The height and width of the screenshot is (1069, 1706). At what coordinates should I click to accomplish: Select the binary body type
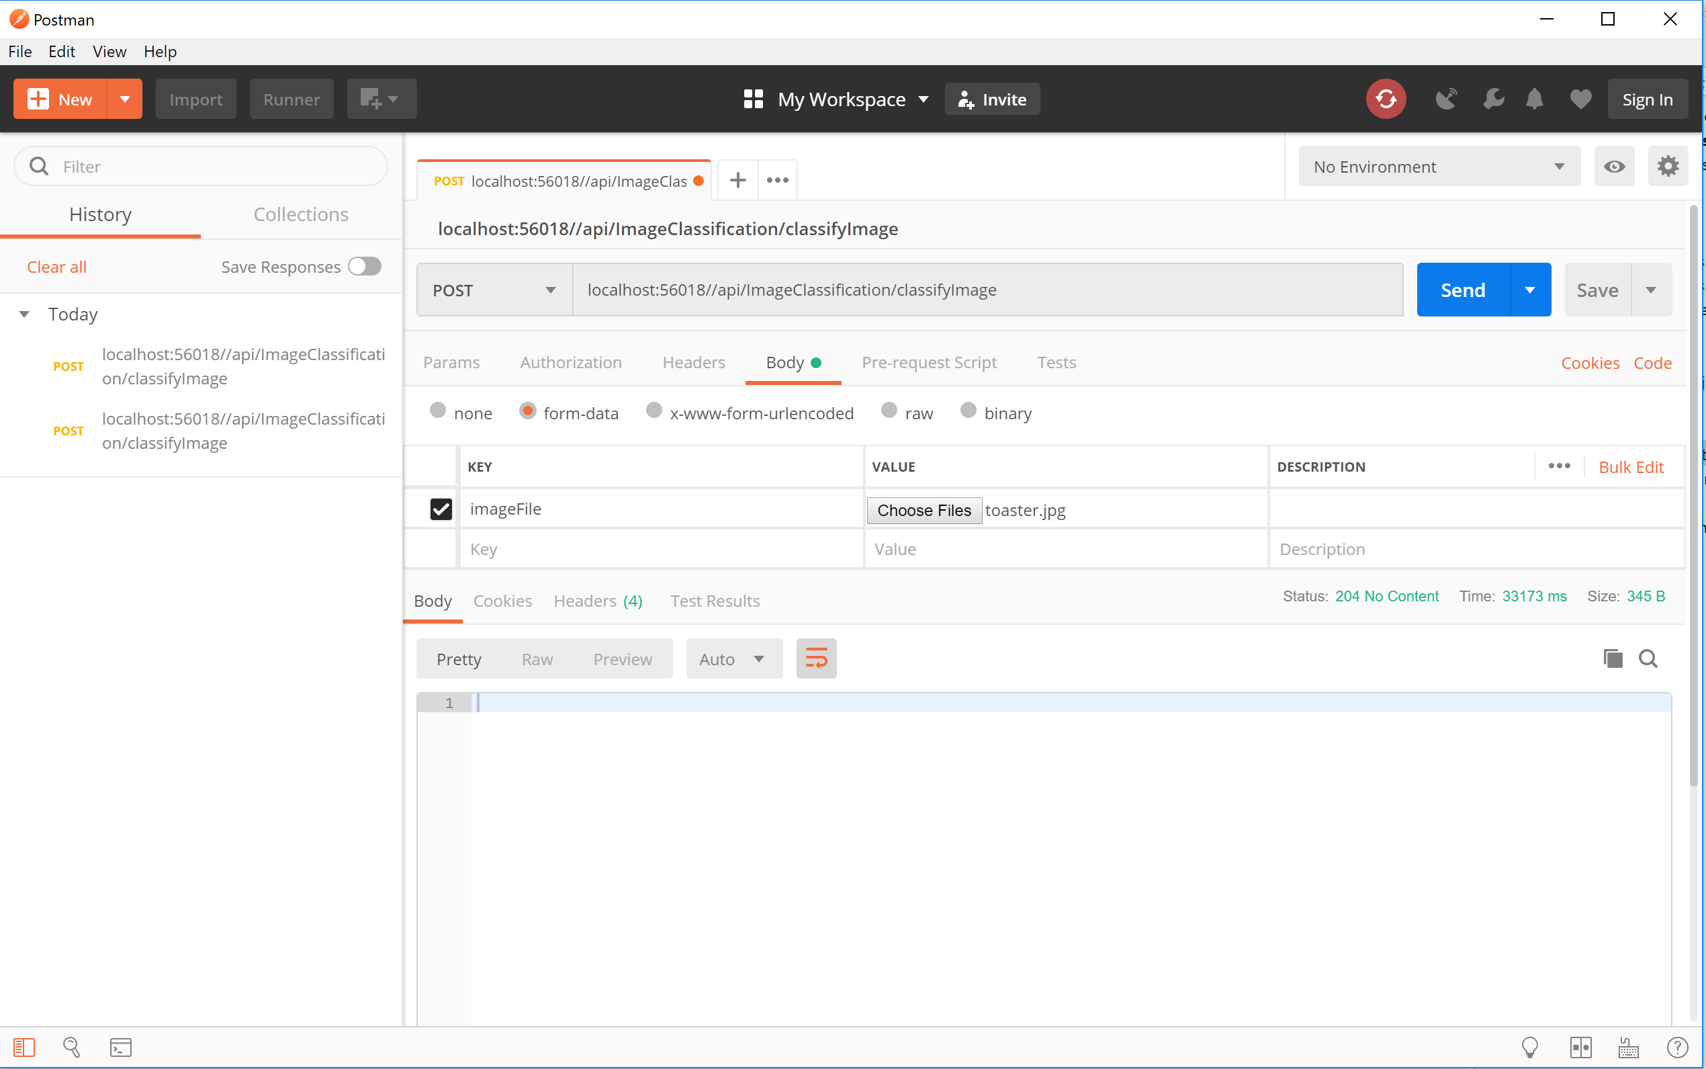(969, 411)
